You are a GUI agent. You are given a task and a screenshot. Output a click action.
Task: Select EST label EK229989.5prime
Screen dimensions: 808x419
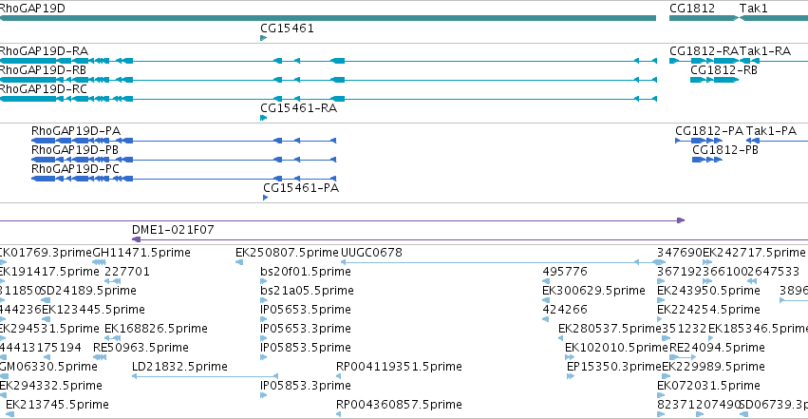[x=713, y=367]
